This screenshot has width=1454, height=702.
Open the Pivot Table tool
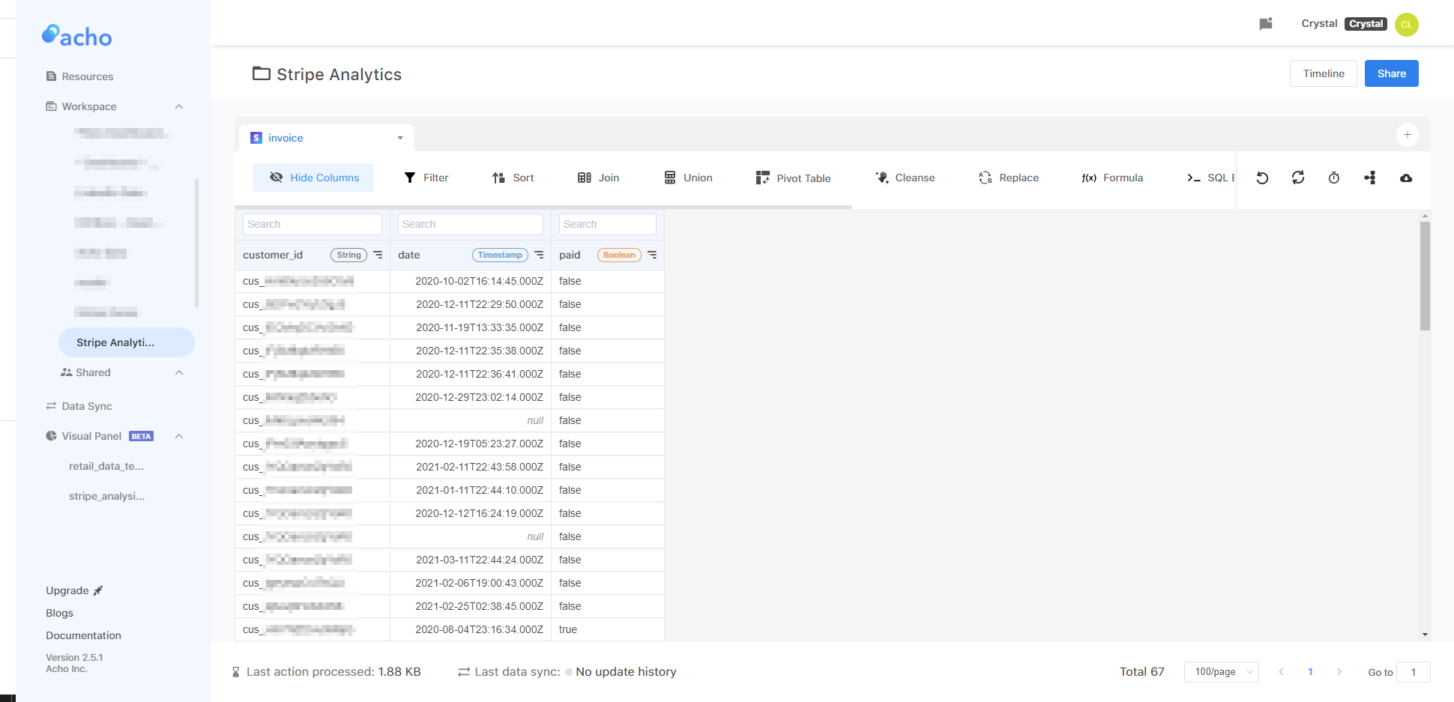click(x=794, y=178)
